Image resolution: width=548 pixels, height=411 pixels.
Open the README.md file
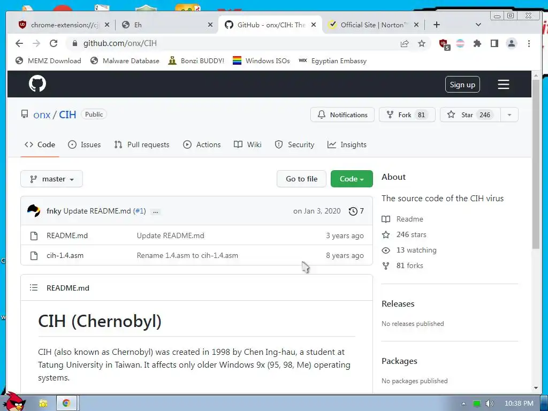[x=67, y=235]
